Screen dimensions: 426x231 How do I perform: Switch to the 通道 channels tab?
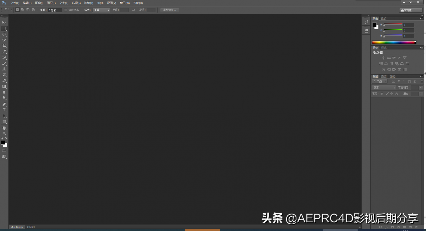coord(384,77)
